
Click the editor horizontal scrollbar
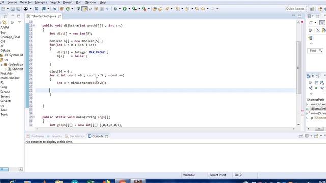(x=166, y=129)
